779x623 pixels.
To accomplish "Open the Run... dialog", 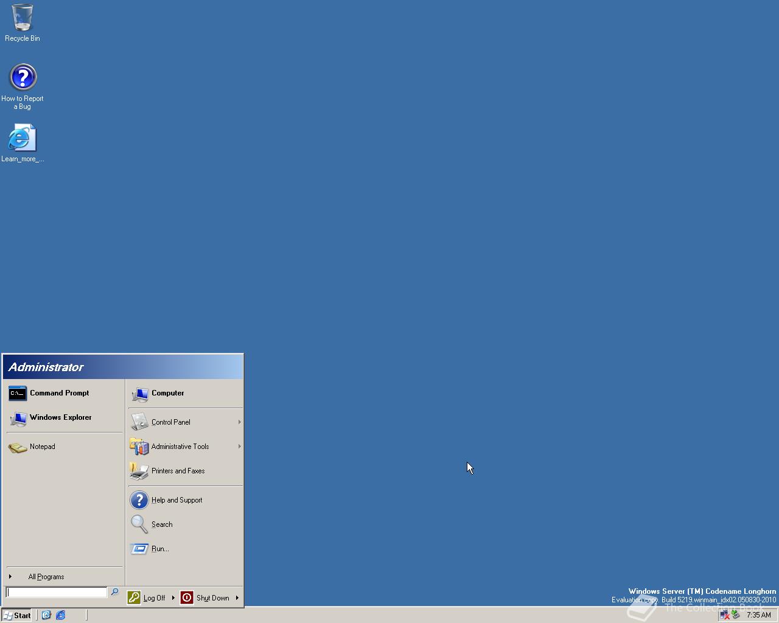I will click(x=185, y=549).
